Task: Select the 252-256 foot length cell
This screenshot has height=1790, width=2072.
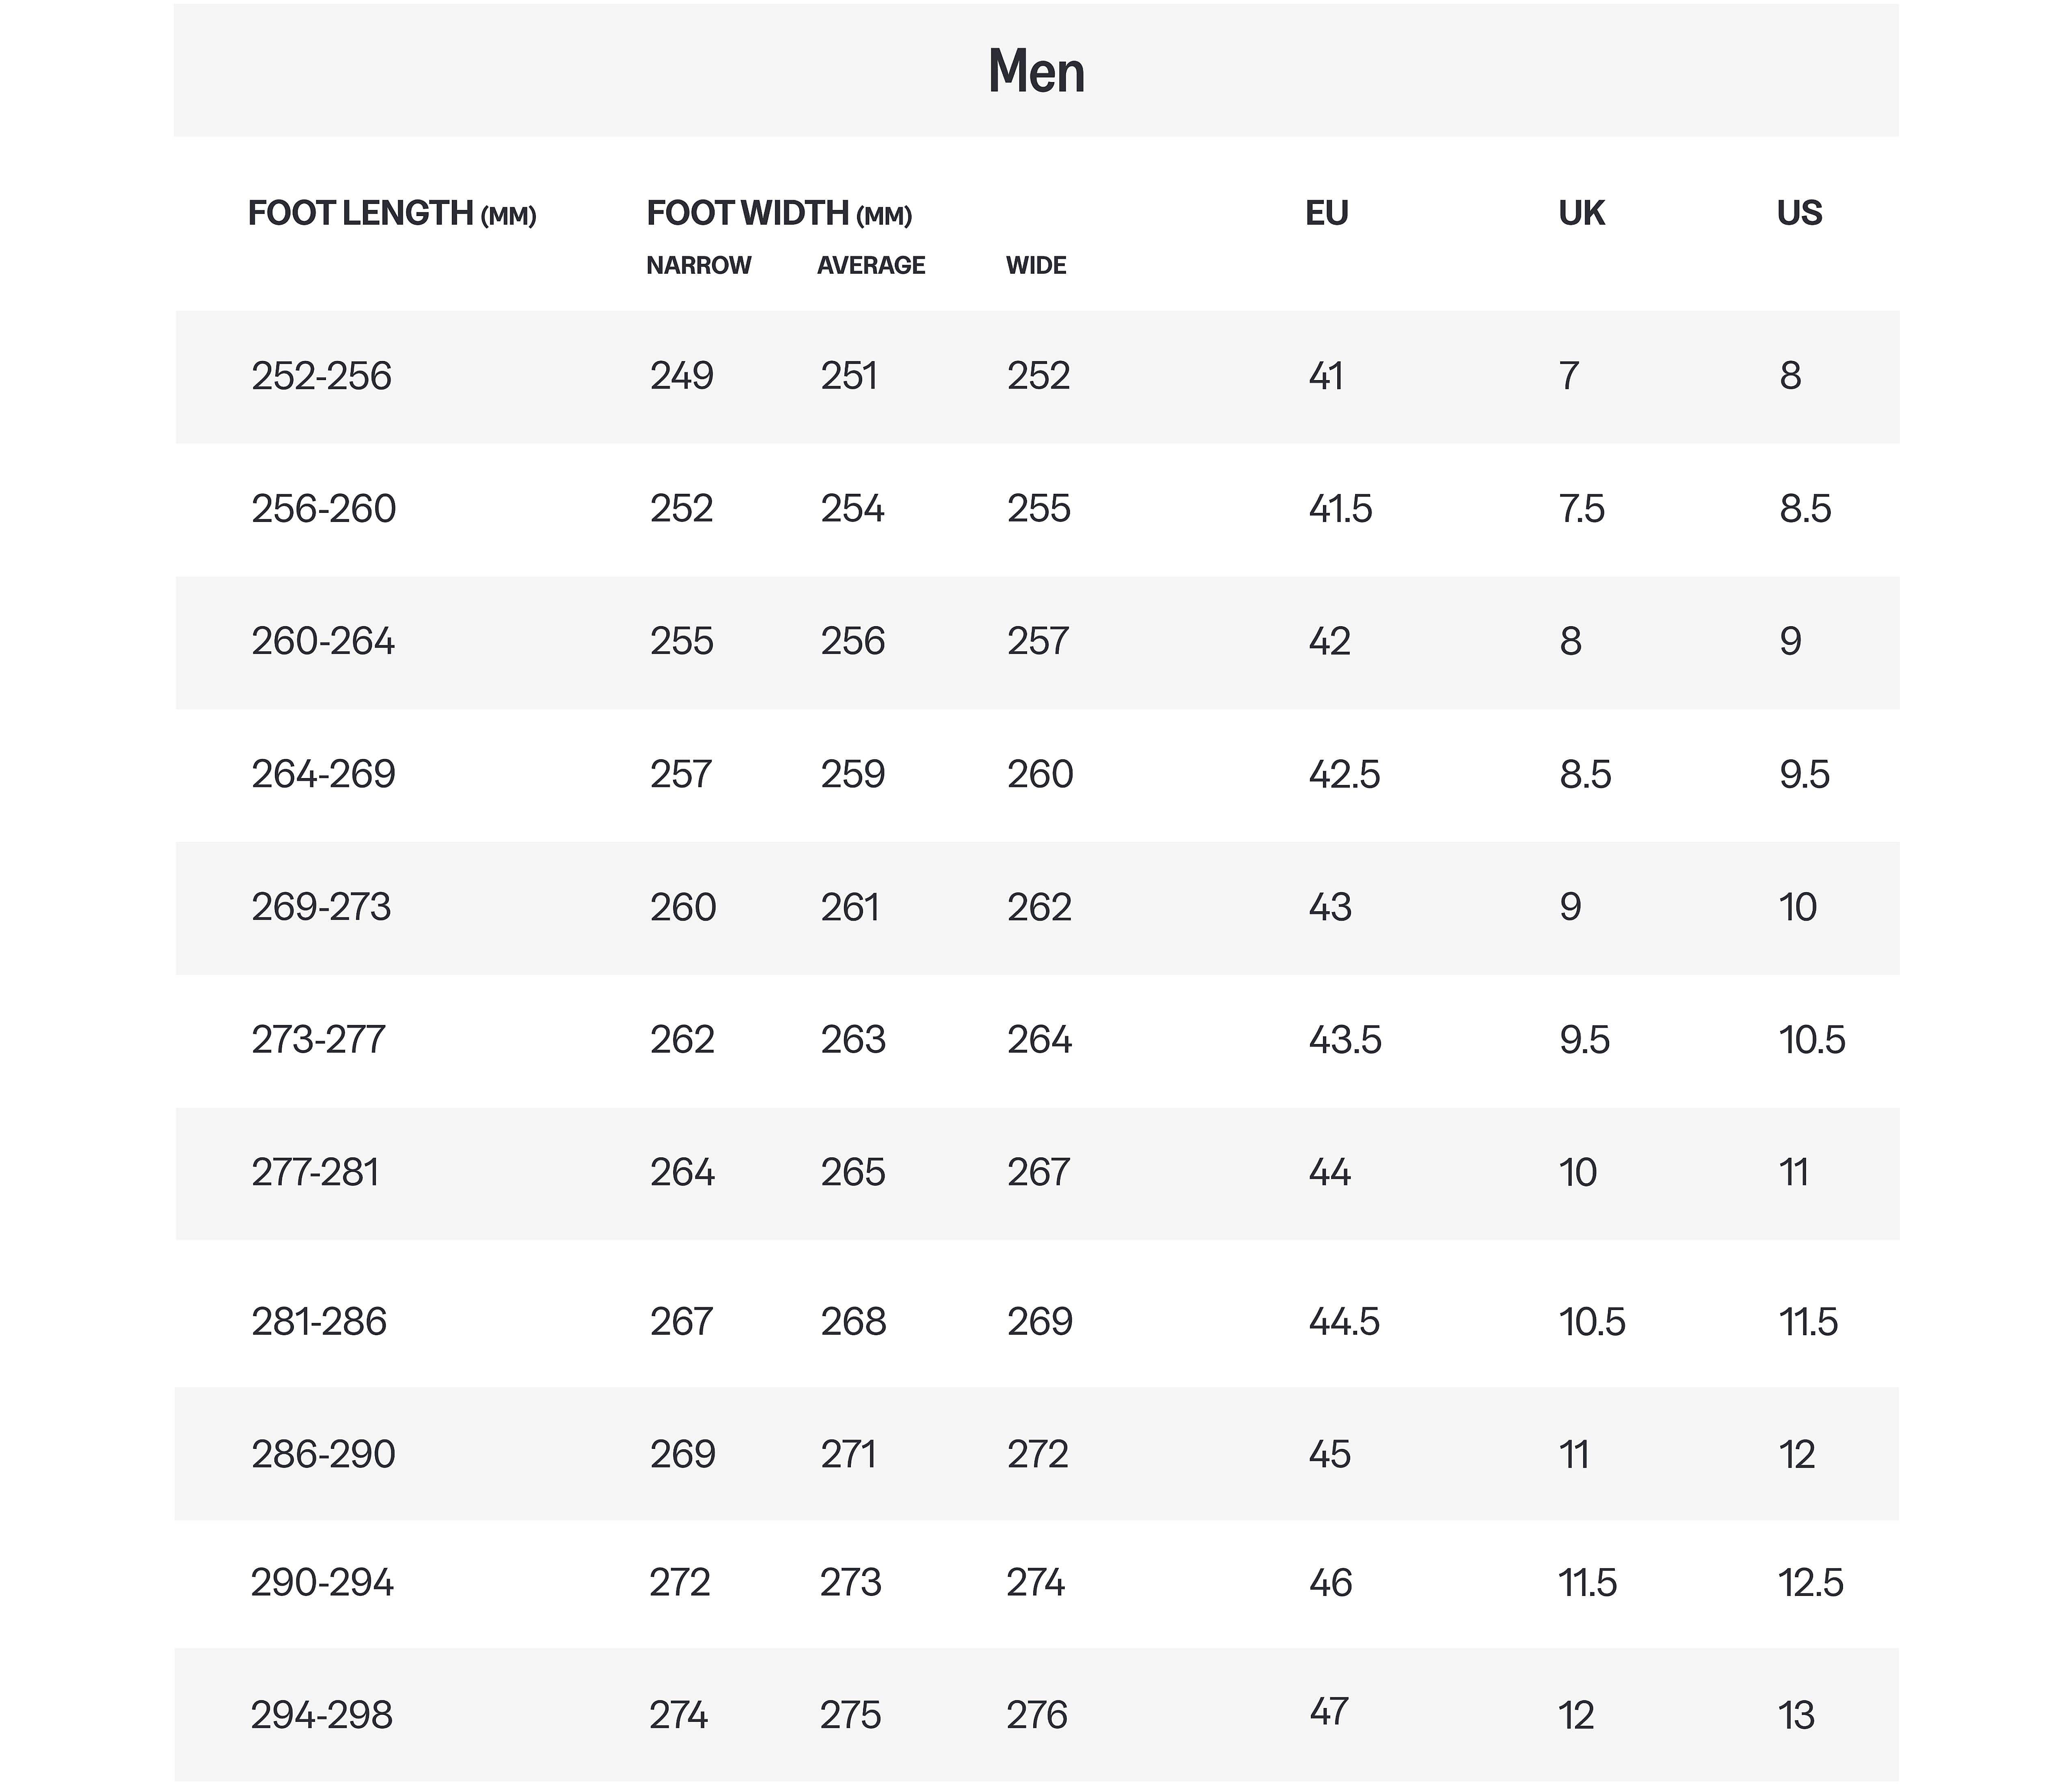Action: click(x=321, y=376)
